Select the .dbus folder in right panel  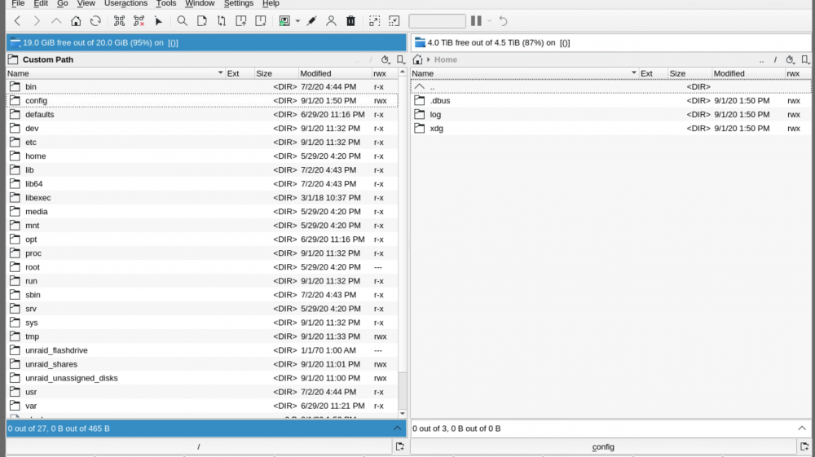pyautogui.click(x=610, y=100)
